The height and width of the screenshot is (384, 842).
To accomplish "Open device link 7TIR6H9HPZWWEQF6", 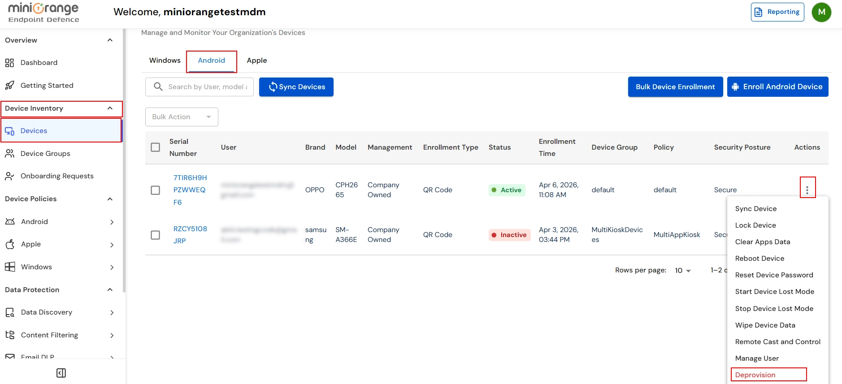I will pyautogui.click(x=190, y=190).
